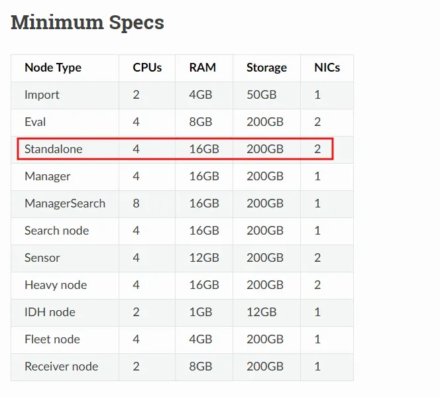
Task: Click the Minimum Specs heading
Action: coord(87,23)
